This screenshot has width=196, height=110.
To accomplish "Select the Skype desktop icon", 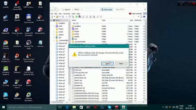I will [x=6, y=96].
